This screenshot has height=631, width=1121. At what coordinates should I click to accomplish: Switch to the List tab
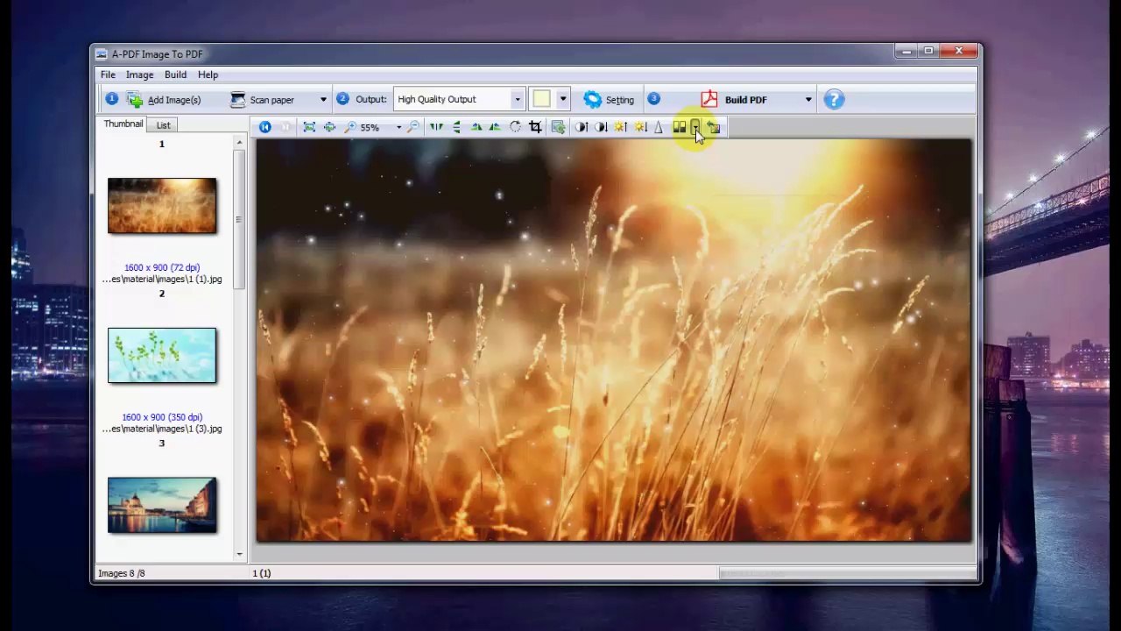click(x=163, y=125)
